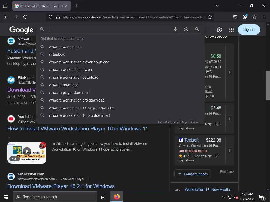Screen dimensions: 270x202
Task: Open the Firefox hamburger application menu
Action: tap(264, 17)
